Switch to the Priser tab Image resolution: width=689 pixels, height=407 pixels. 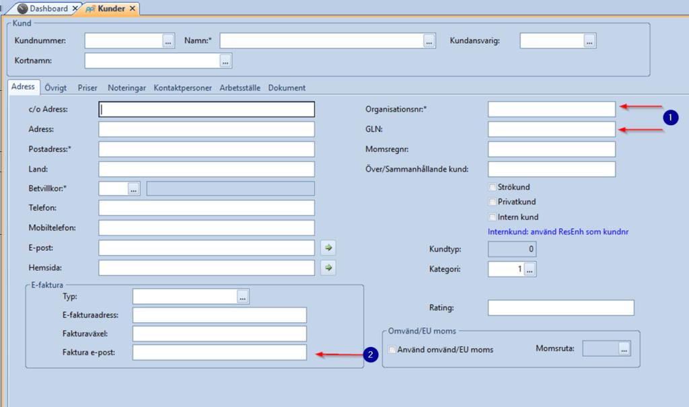87,88
